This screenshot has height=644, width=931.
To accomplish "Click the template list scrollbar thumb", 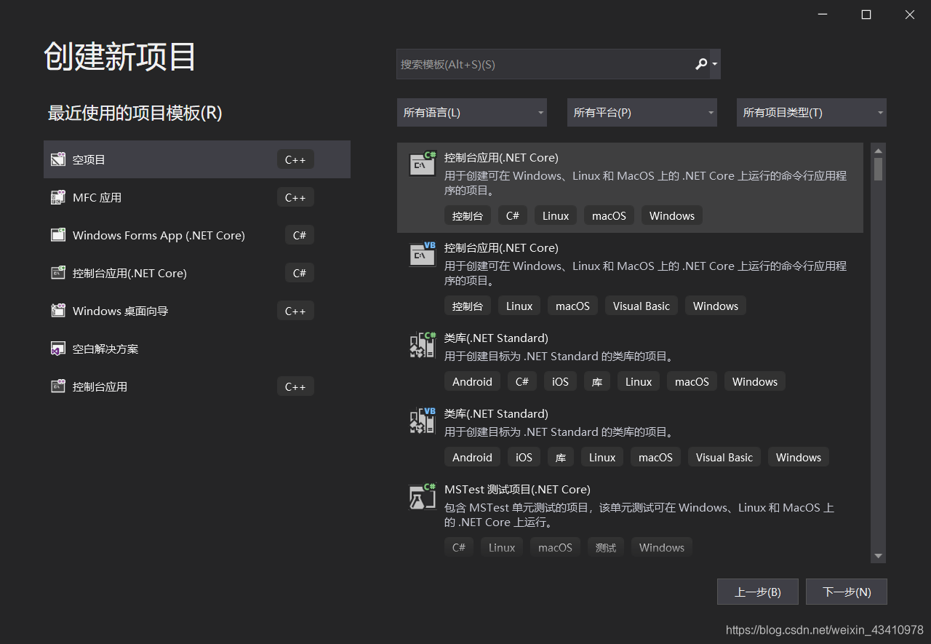I will [879, 169].
